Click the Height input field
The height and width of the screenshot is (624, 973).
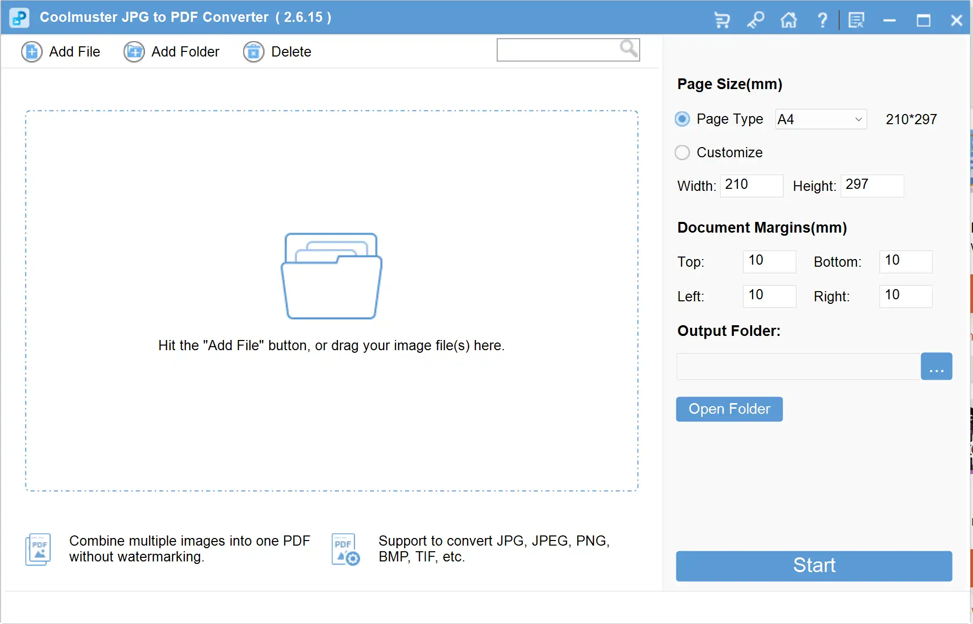(872, 186)
